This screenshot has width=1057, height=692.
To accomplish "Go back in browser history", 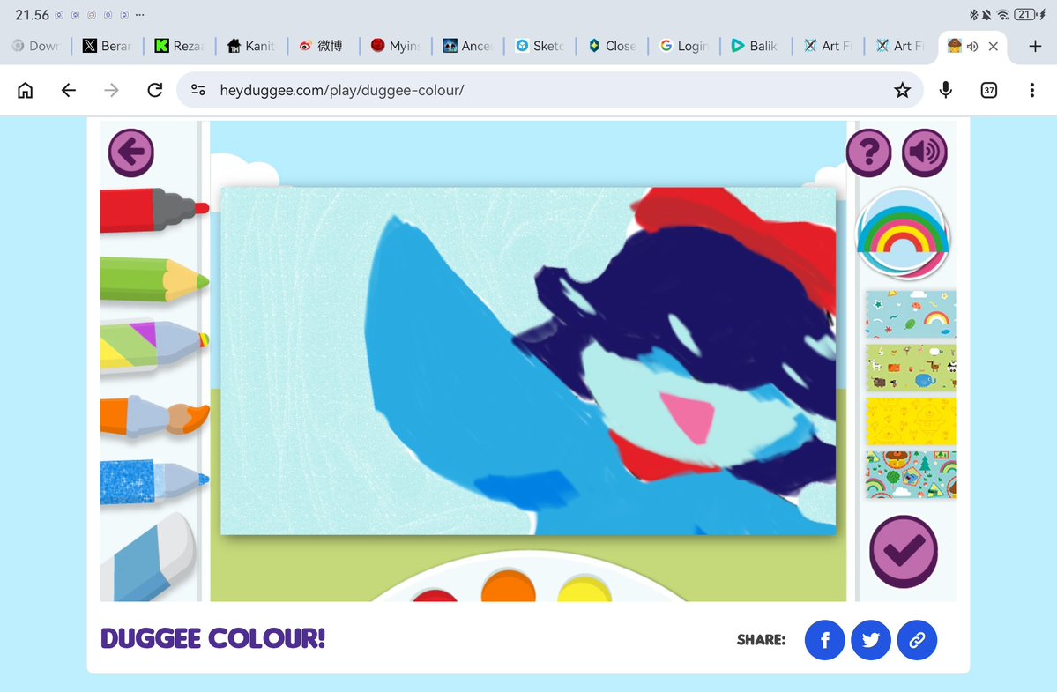I will [x=68, y=90].
